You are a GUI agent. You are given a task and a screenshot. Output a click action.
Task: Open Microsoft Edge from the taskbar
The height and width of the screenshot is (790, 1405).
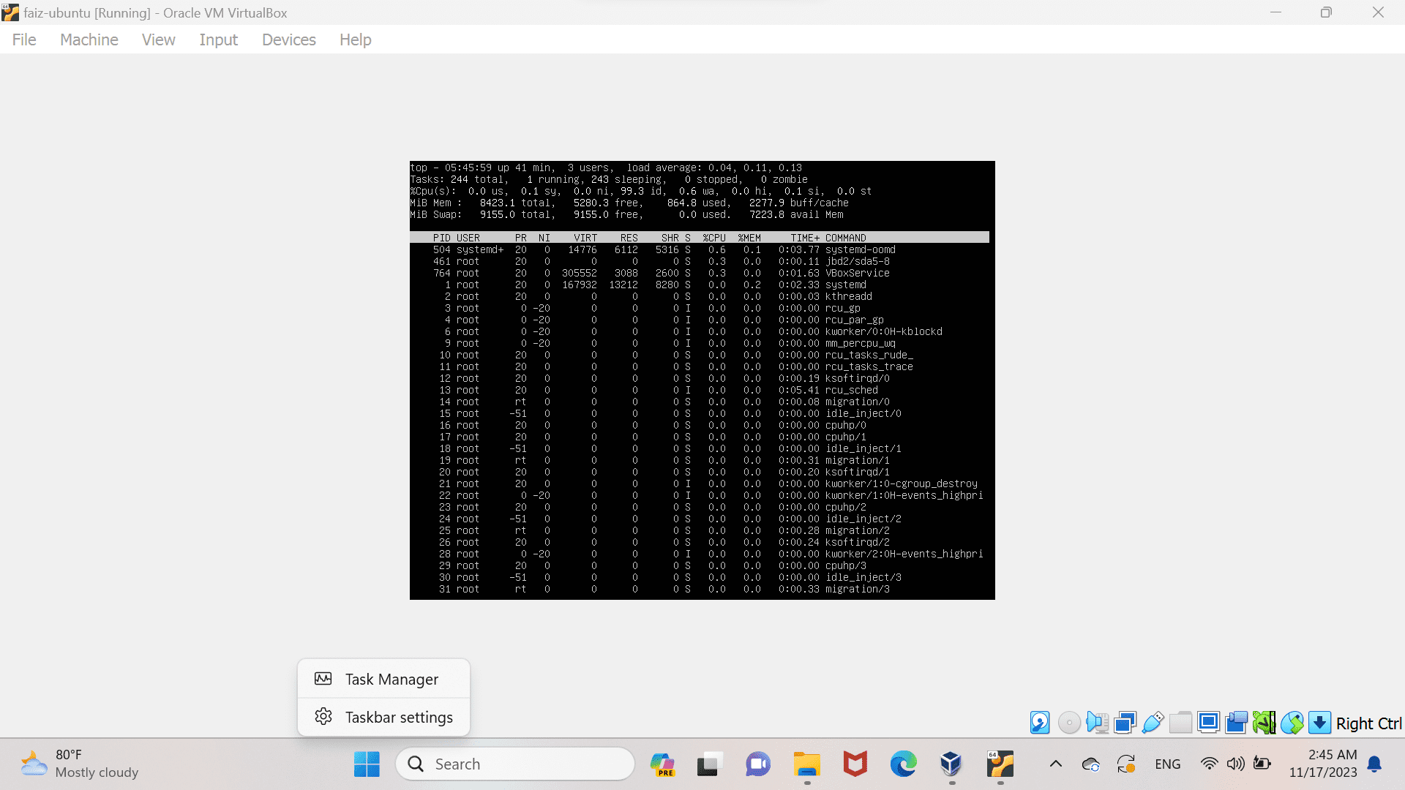click(x=903, y=764)
